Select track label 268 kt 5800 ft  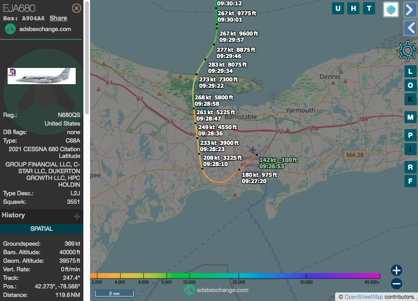(x=214, y=98)
